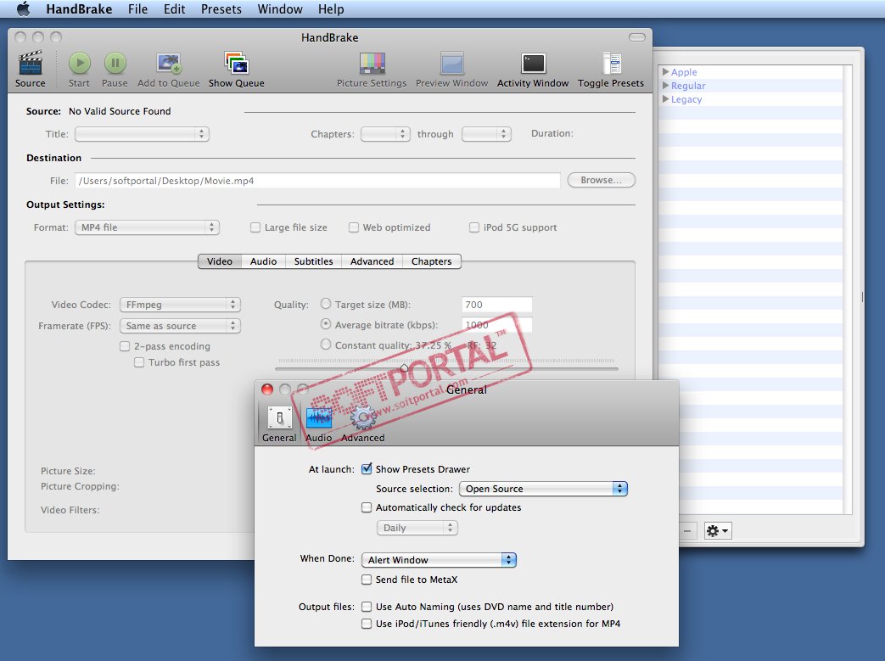The height and width of the screenshot is (661, 885).
Task: Click the Target size field showing 700
Action: pos(496,305)
